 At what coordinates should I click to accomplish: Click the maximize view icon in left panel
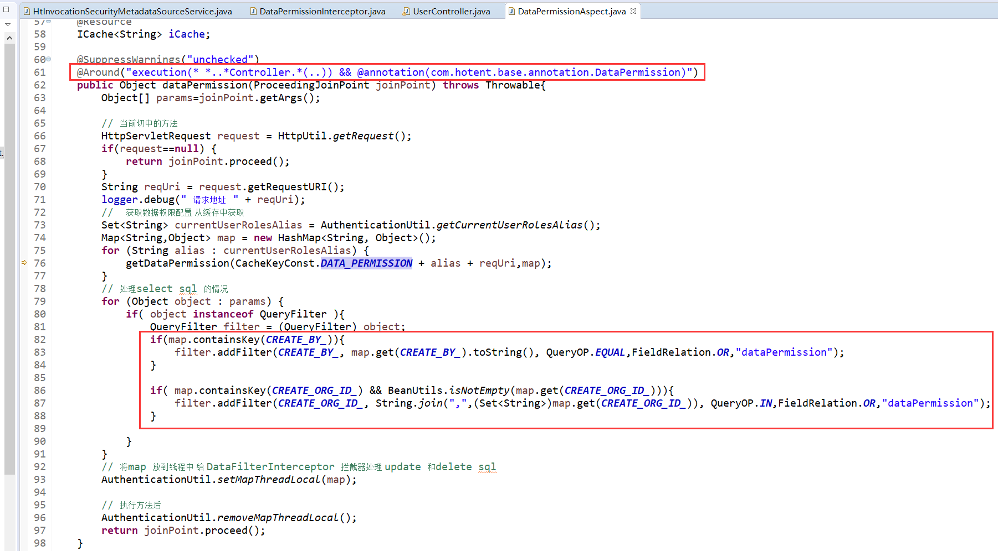point(7,9)
